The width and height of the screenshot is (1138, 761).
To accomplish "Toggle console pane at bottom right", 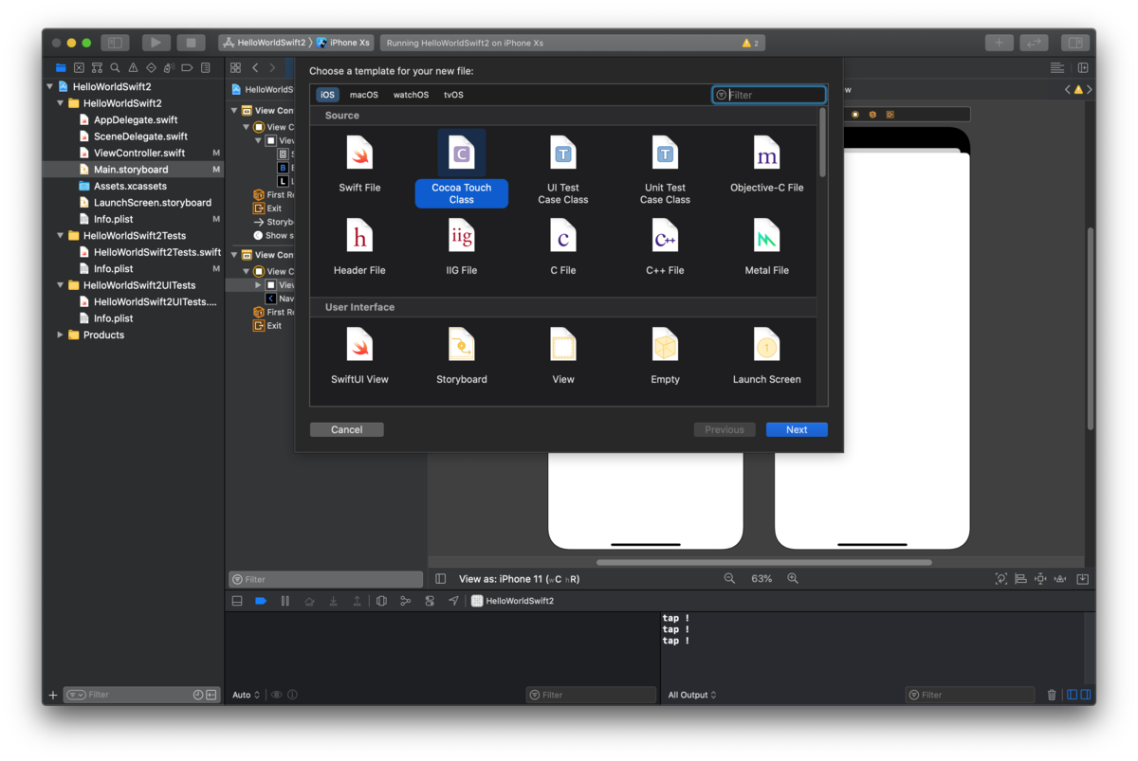I will pos(1086,695).
